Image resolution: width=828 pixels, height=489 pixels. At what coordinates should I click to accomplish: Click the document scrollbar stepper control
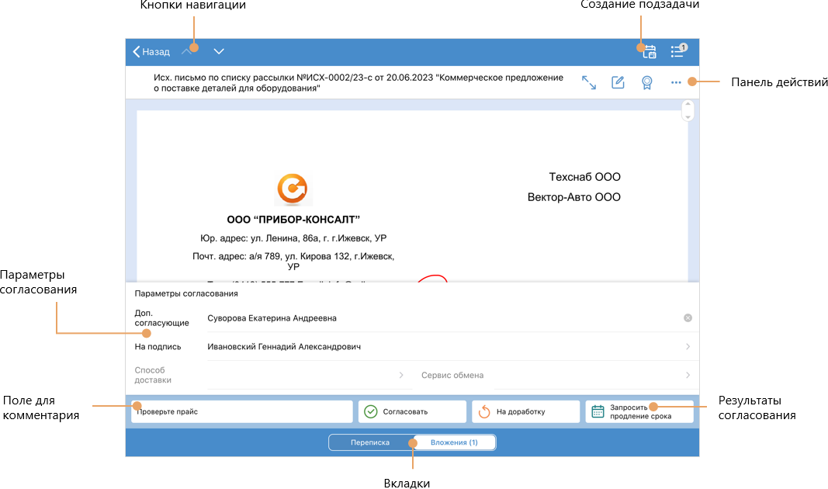(x=686, y=110)
